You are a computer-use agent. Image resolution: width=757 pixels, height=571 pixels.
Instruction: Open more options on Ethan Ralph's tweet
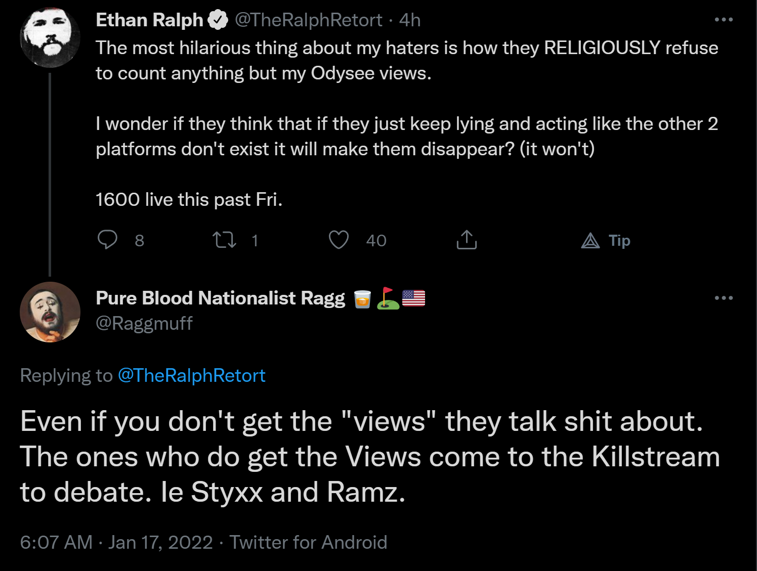(724, 20)
